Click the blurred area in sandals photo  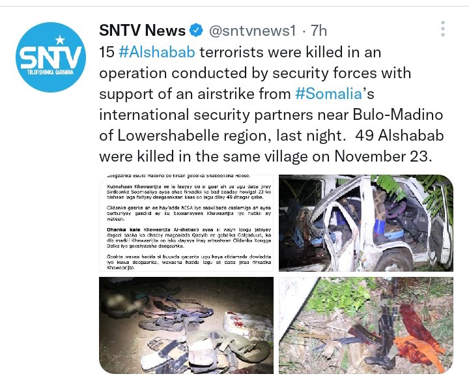120,299
